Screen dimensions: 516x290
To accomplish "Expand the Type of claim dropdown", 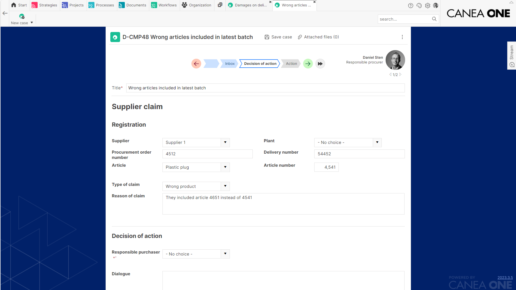I will tap(225, 186).
